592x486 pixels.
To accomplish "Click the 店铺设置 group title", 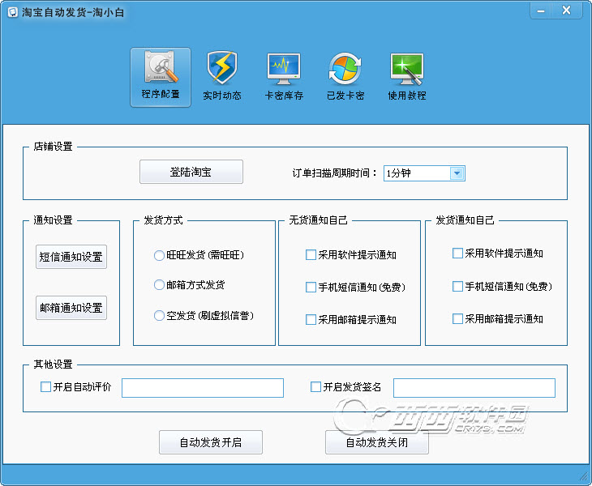I will (x=53, y=147).
